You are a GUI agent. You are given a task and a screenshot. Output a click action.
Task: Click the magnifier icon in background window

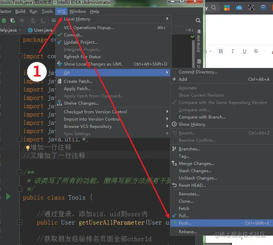(214, 8)
